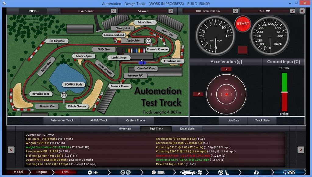Viewport: 312px width, 177px height.
Task: Open the gearbox and drivetrain step icon
Action: point(93,172)
